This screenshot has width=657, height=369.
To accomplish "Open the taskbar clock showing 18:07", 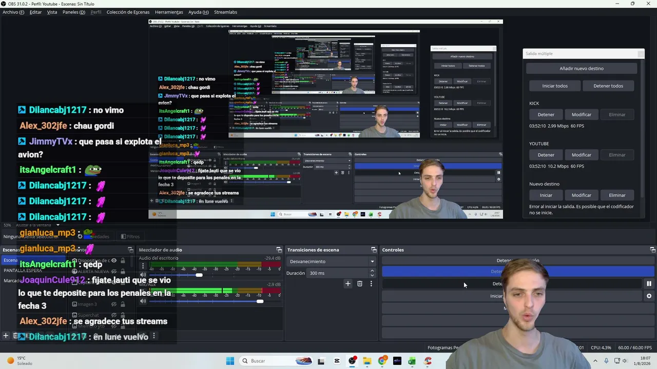I will 643,361.
